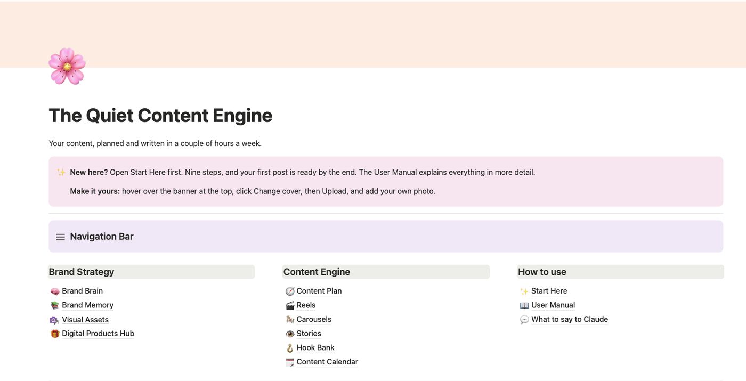
Task: Click the peach cover banner at the top
Action: (x=373, y=34)
